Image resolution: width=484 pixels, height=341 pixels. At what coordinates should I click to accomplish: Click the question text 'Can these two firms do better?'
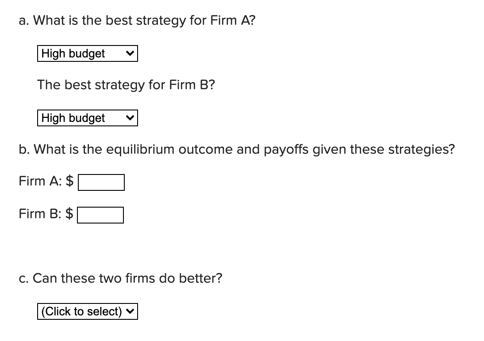click(x=121, y=278)
